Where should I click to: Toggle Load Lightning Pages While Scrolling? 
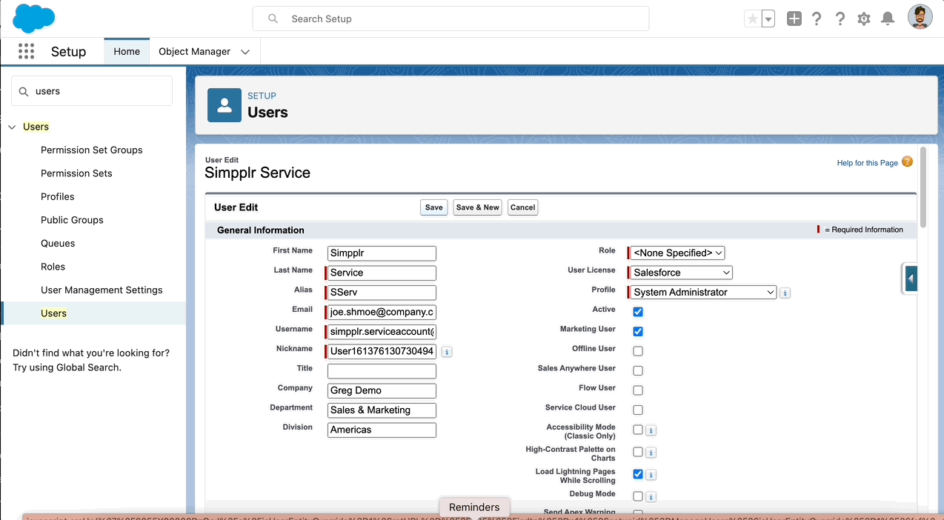(638, 474)
